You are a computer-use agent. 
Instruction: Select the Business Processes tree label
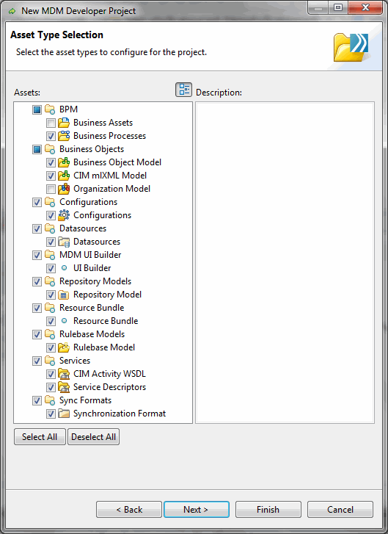109,136
